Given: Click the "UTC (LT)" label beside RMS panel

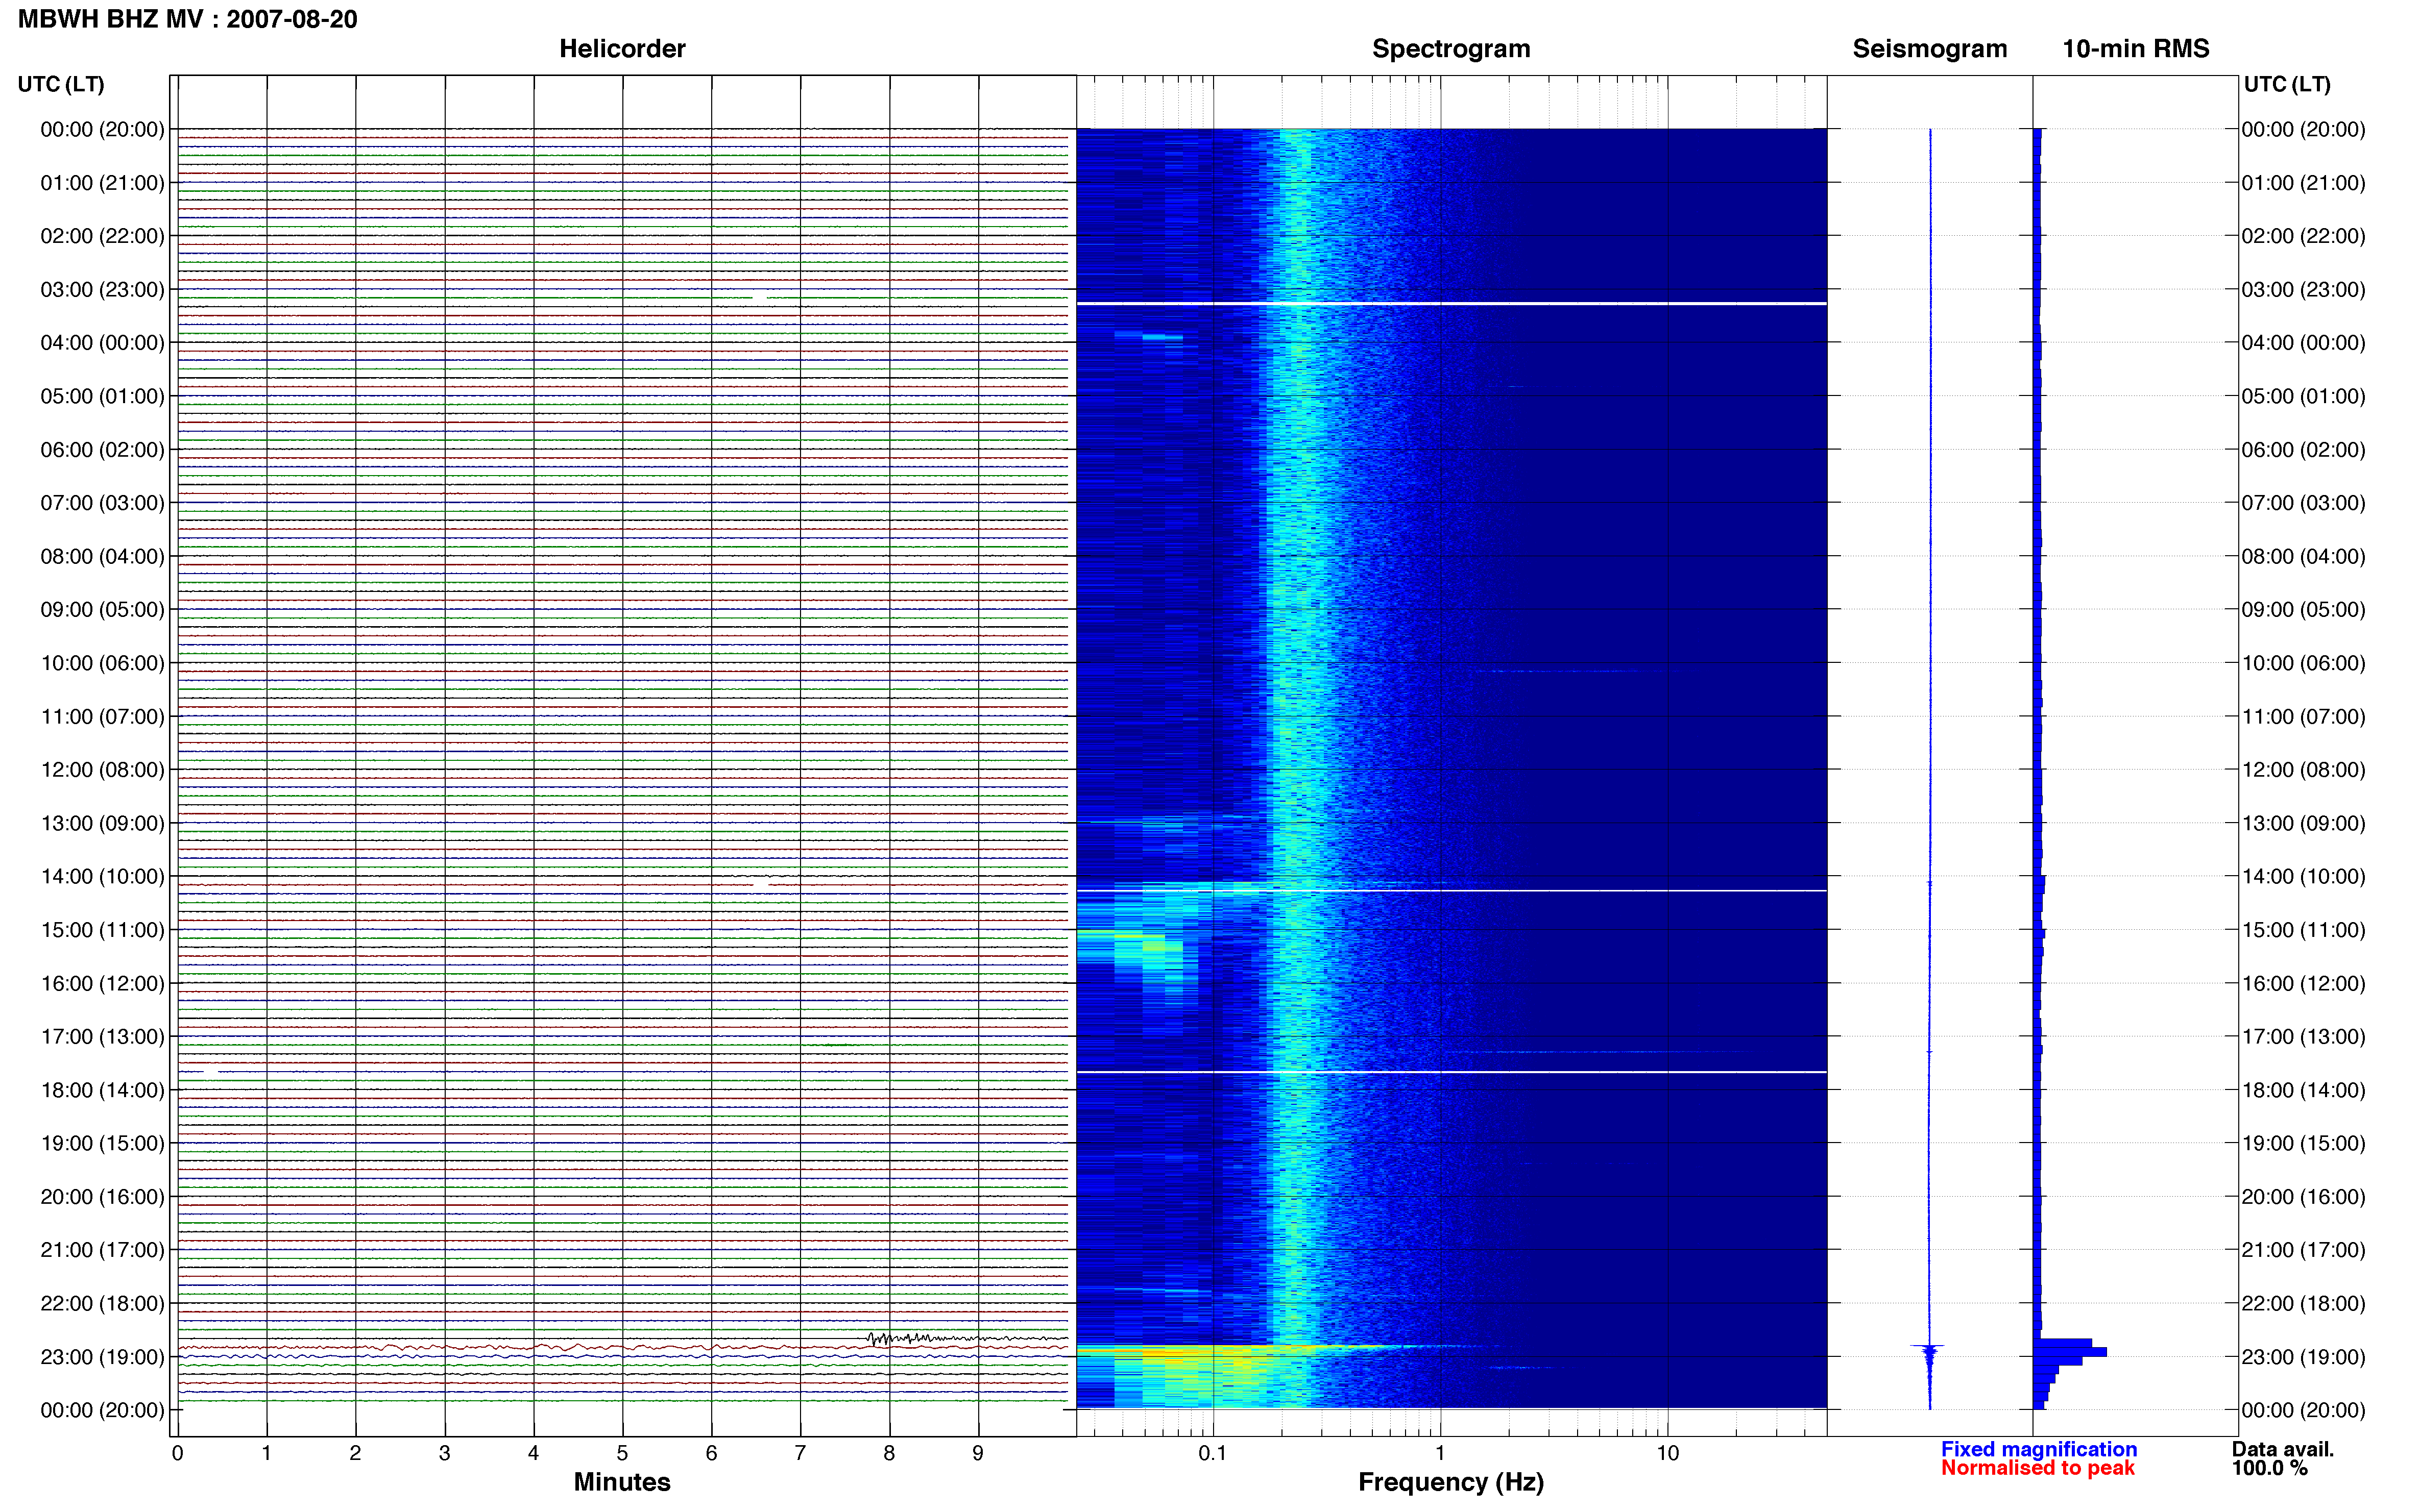Looking at the screenshot, I should (x=2287, y=84).
